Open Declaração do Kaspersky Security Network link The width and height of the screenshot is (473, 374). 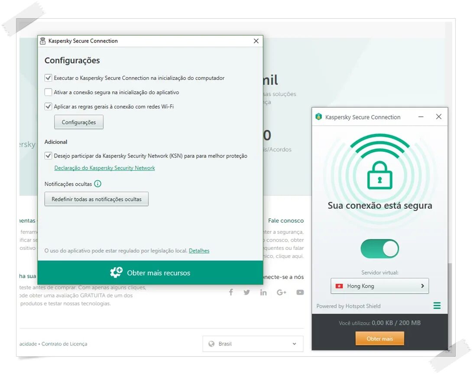click(104, 168)
